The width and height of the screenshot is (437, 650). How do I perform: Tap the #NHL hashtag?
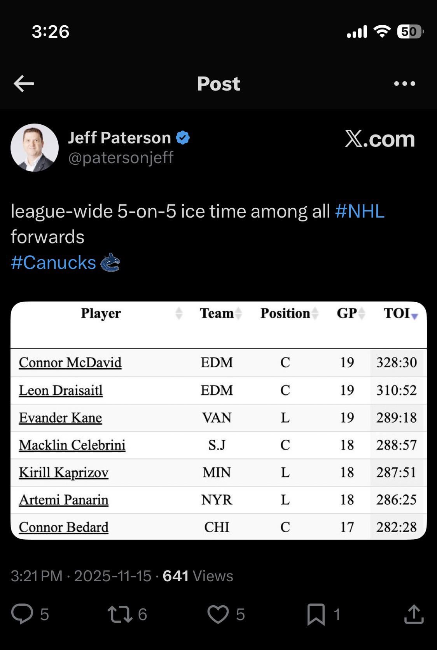click(360, 211)
